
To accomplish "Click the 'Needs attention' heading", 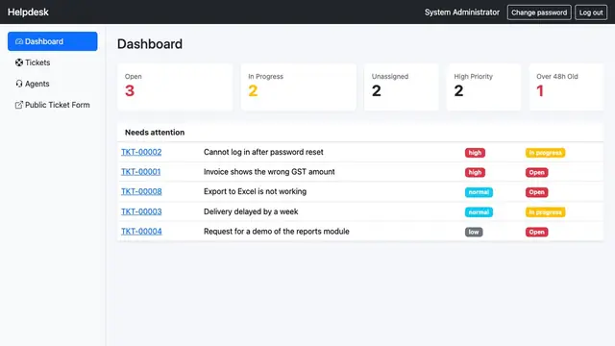I will coord(155,133).
